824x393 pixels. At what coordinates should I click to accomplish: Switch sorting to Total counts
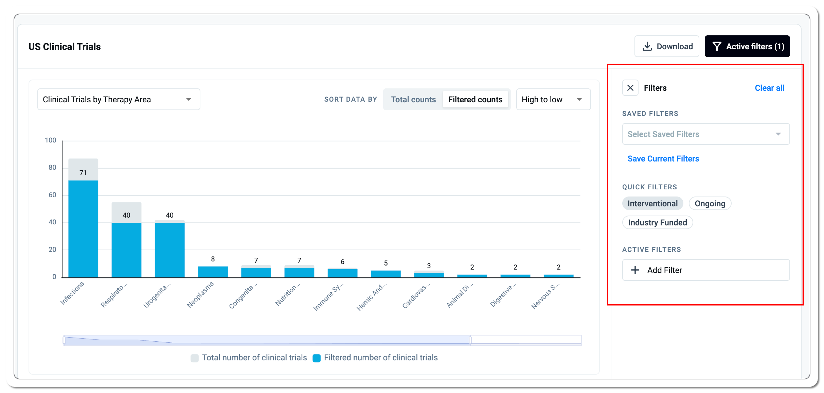tap(413, 100)
